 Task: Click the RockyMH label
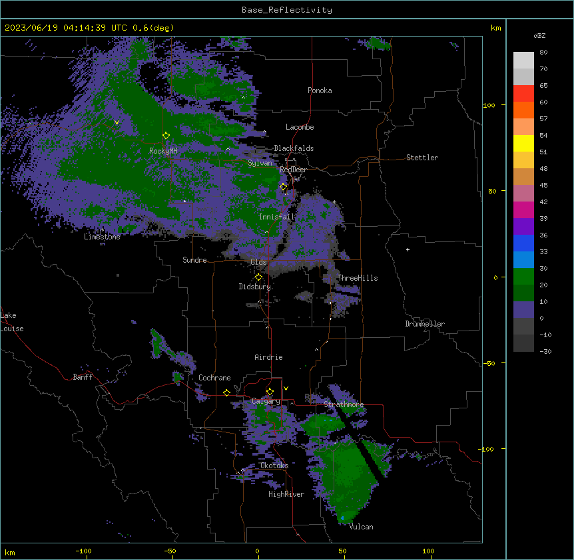(163, 151)
